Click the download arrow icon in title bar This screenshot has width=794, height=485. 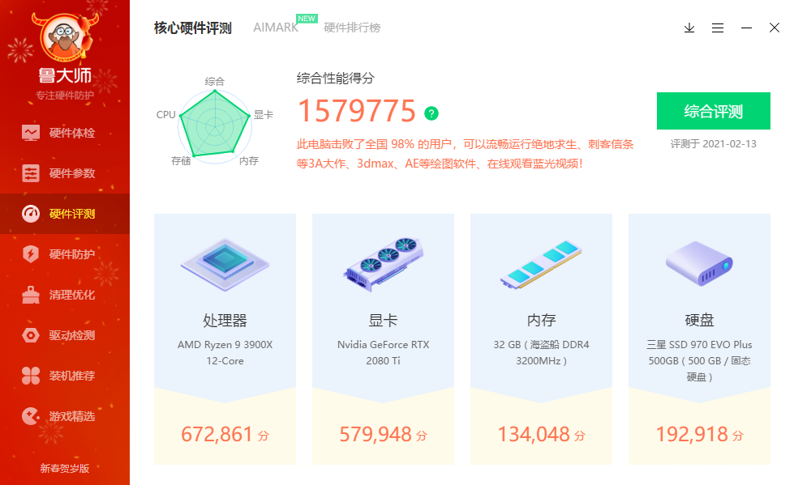[x=689, y=28]
